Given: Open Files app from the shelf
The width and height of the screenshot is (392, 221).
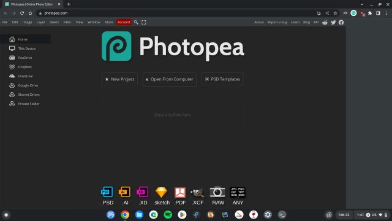Looking at the screenshot, I should tap(139, 215).
